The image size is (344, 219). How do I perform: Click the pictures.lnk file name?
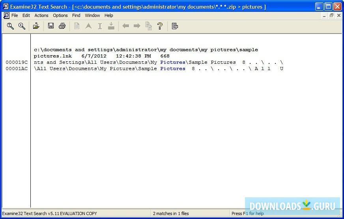[x=53, y=56]
